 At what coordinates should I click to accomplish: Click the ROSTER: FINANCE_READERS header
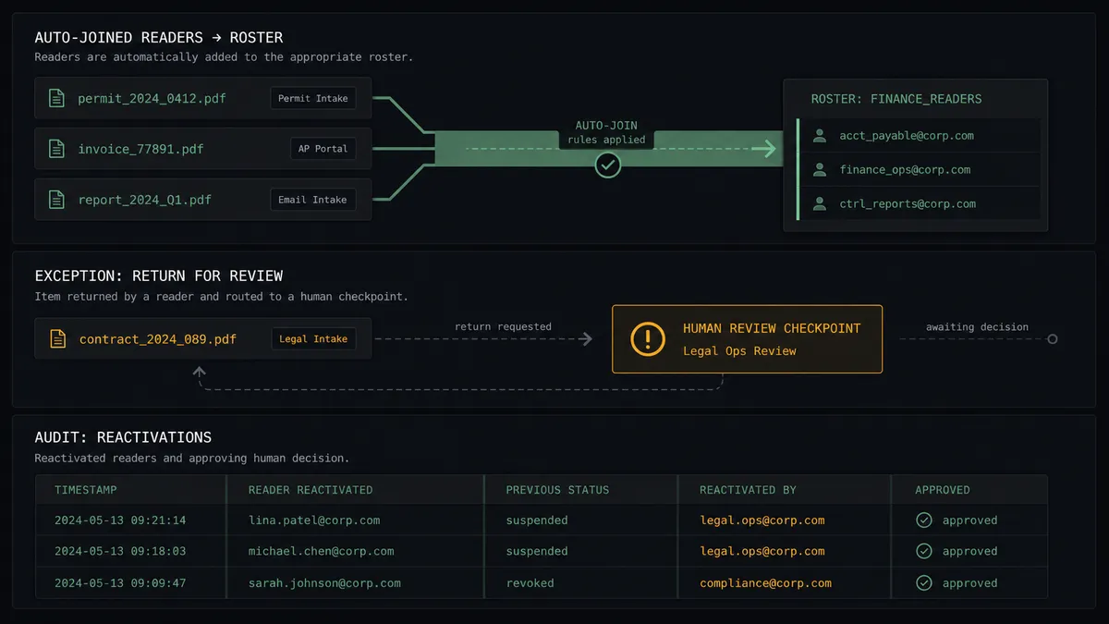(896, 99)
